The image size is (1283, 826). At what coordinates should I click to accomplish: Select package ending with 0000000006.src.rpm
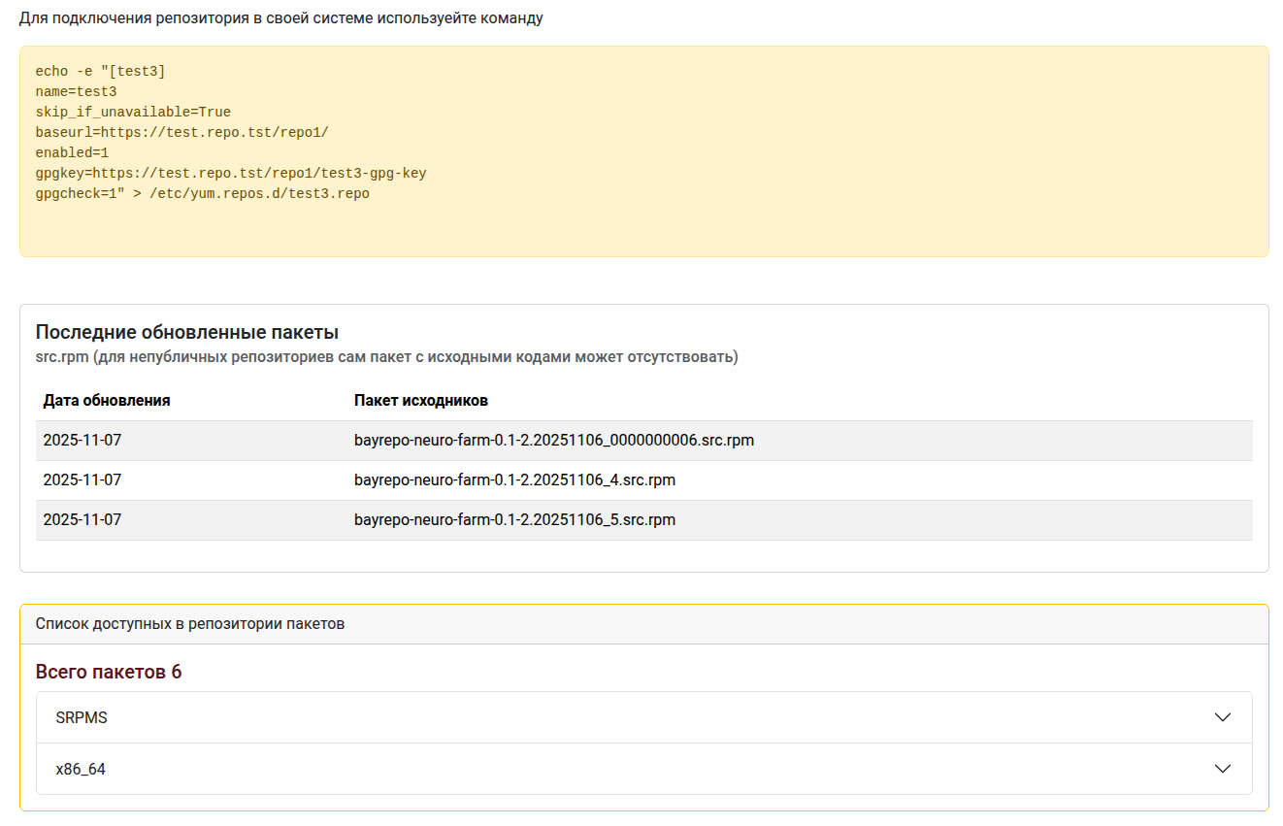pos(553,441)
